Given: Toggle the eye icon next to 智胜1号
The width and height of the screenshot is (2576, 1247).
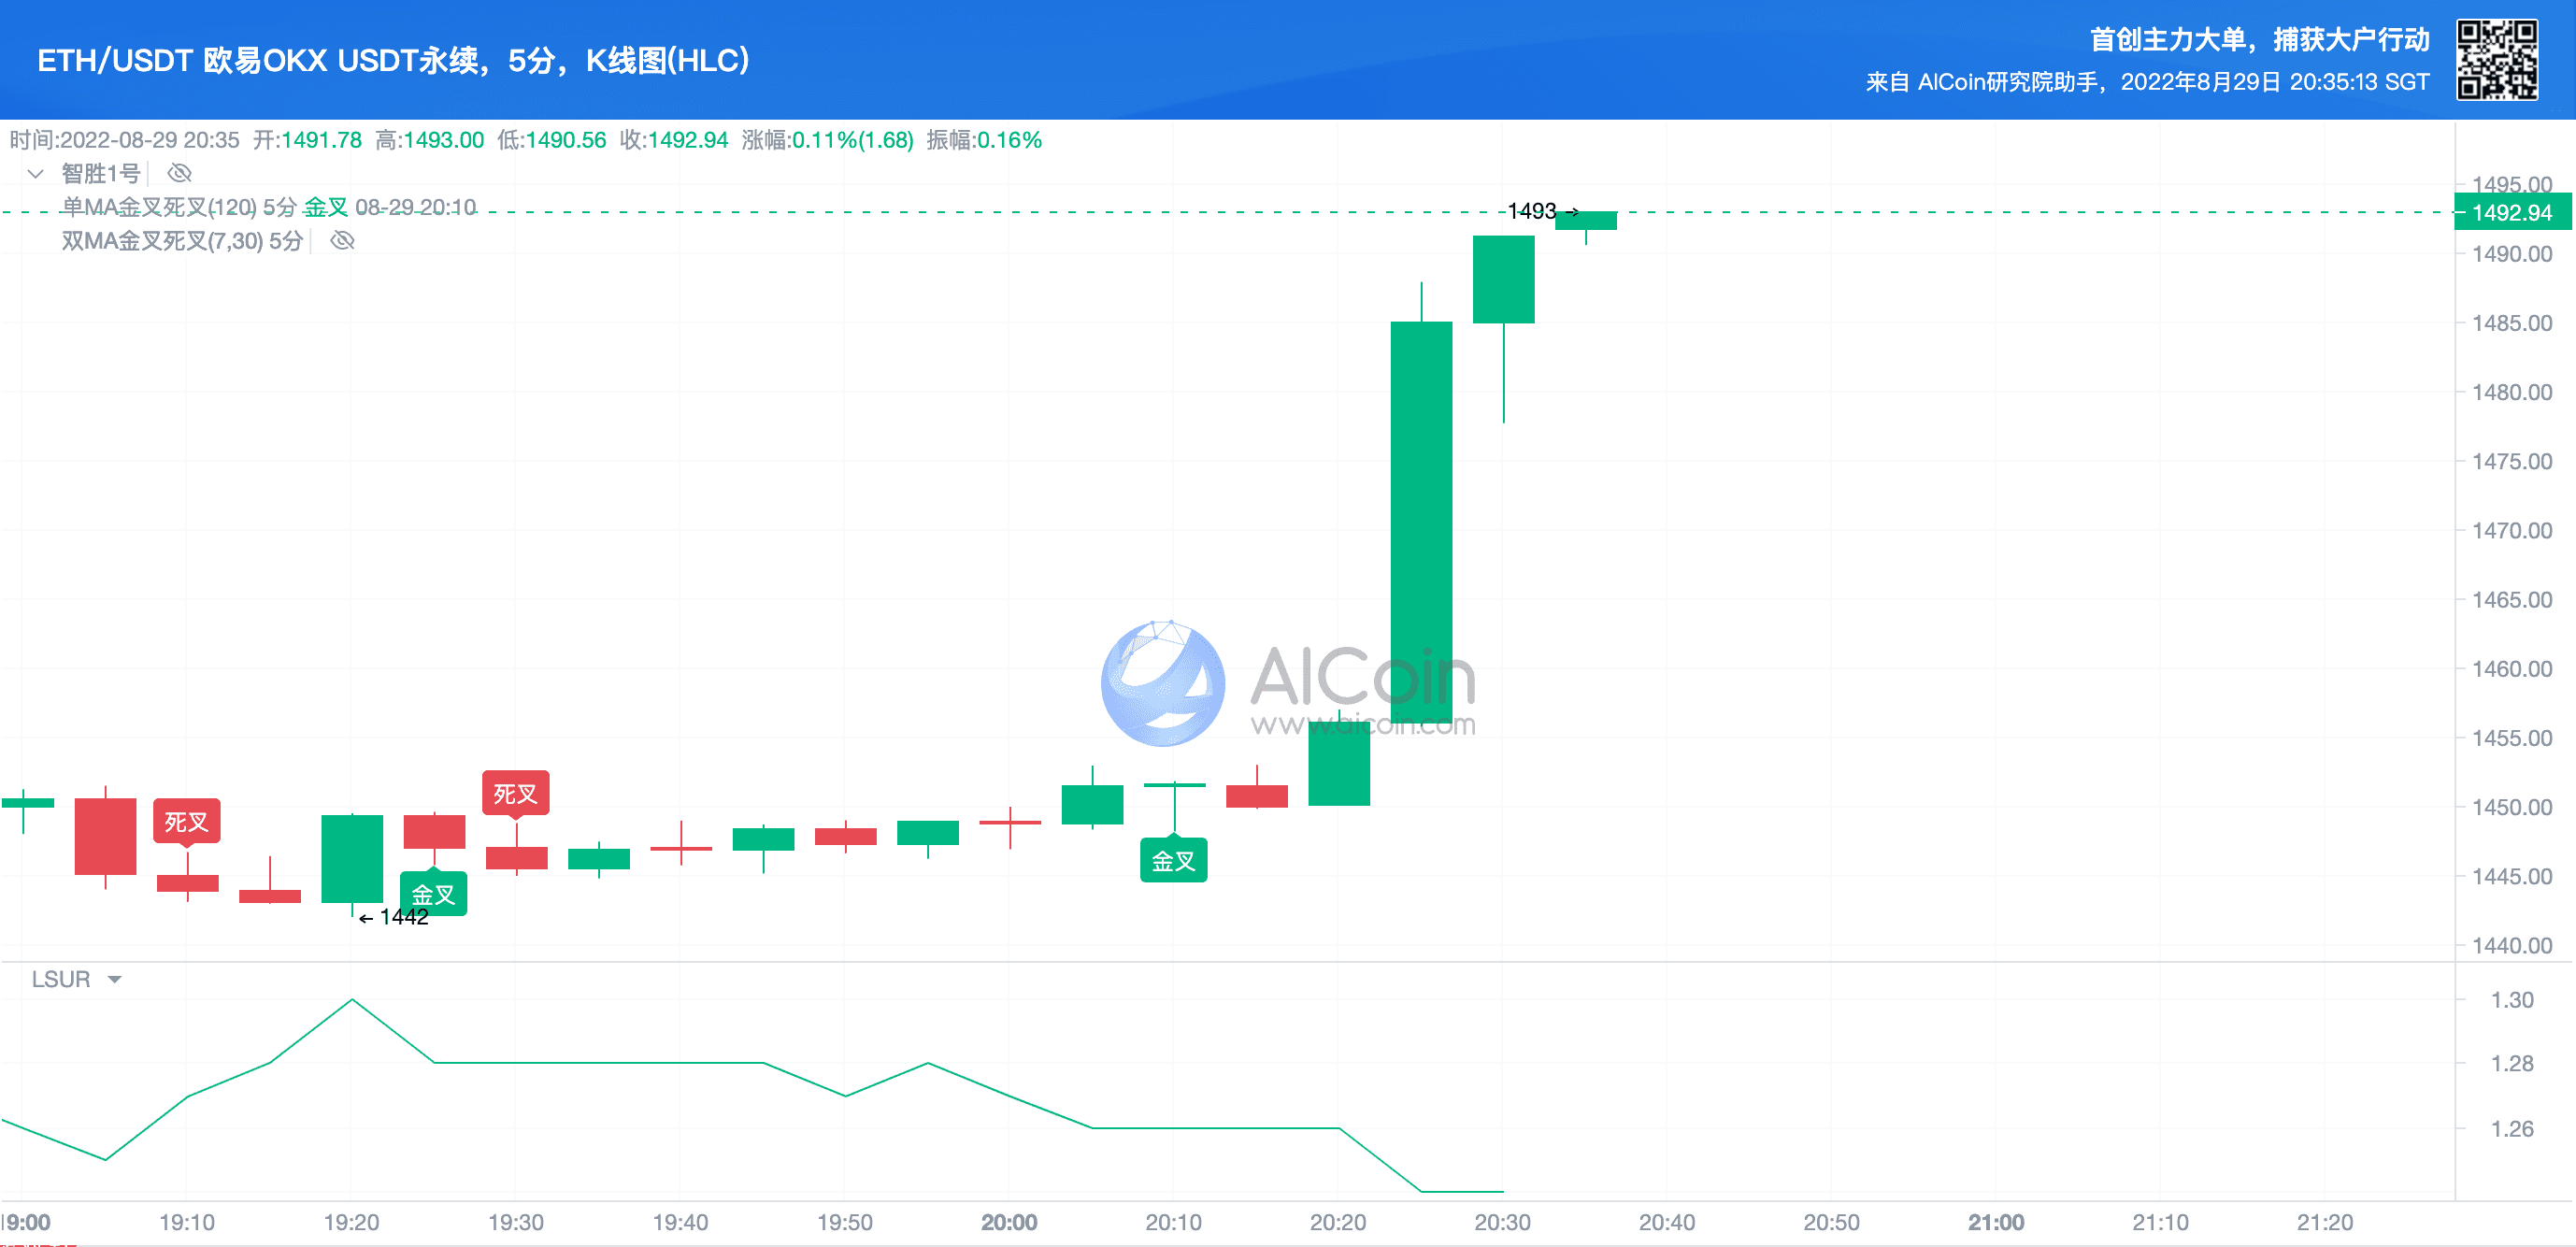Looking at the screenshot, I should (x=179, y=173).
